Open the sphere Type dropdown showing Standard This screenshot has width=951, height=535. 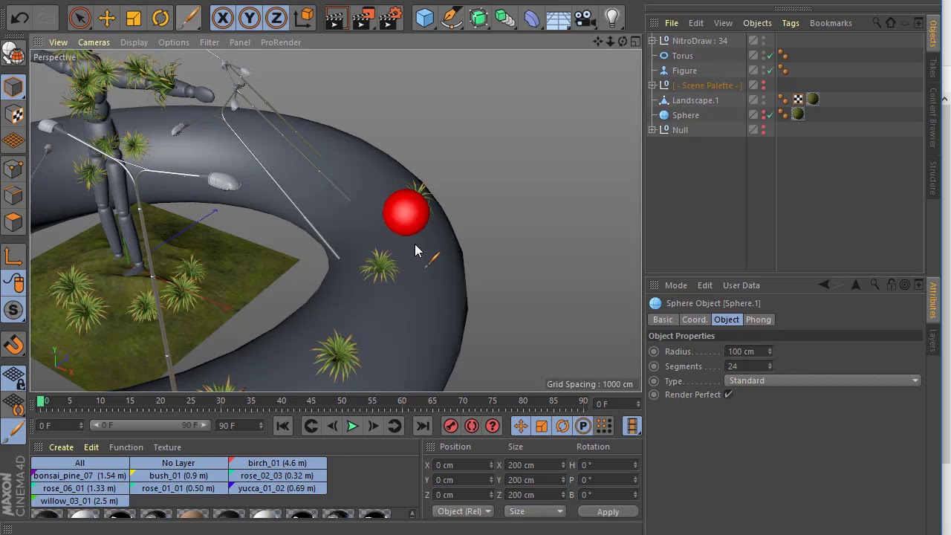(822, 380)
